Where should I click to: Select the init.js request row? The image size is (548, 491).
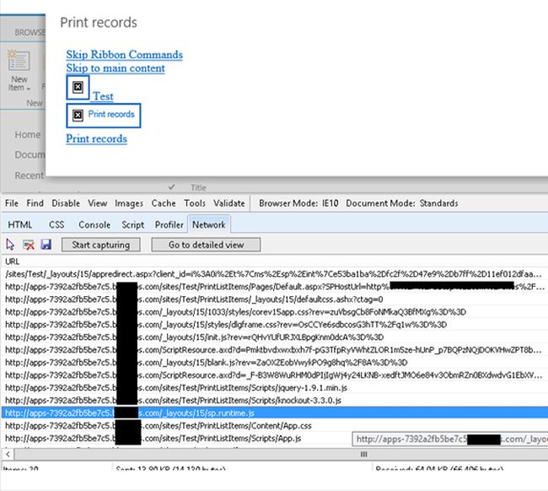coord(274,337)
